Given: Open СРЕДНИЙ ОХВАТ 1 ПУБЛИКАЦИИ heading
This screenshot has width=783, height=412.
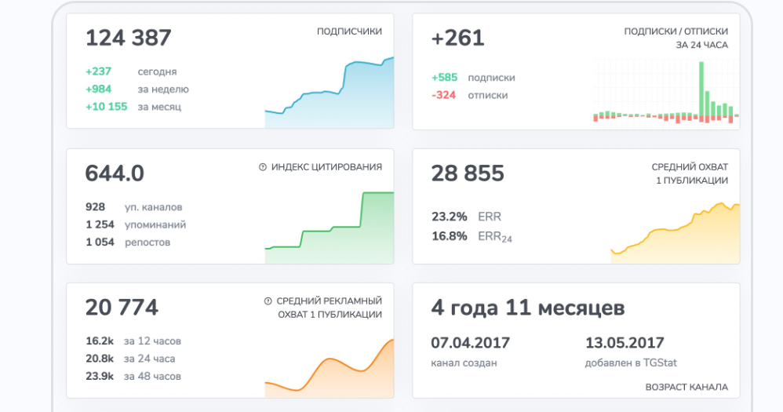Looking at the screenshot, I should (690, 173).
